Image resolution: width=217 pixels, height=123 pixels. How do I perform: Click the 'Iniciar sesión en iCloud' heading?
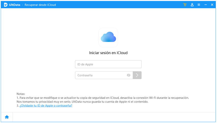coord(108,53)
